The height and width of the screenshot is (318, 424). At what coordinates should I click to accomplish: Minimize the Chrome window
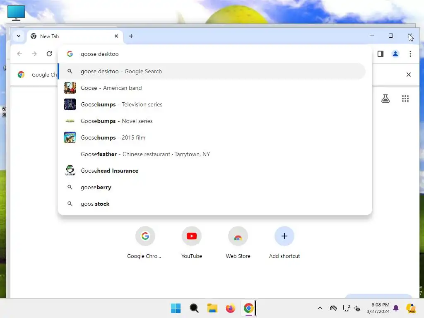coord(372,36)
